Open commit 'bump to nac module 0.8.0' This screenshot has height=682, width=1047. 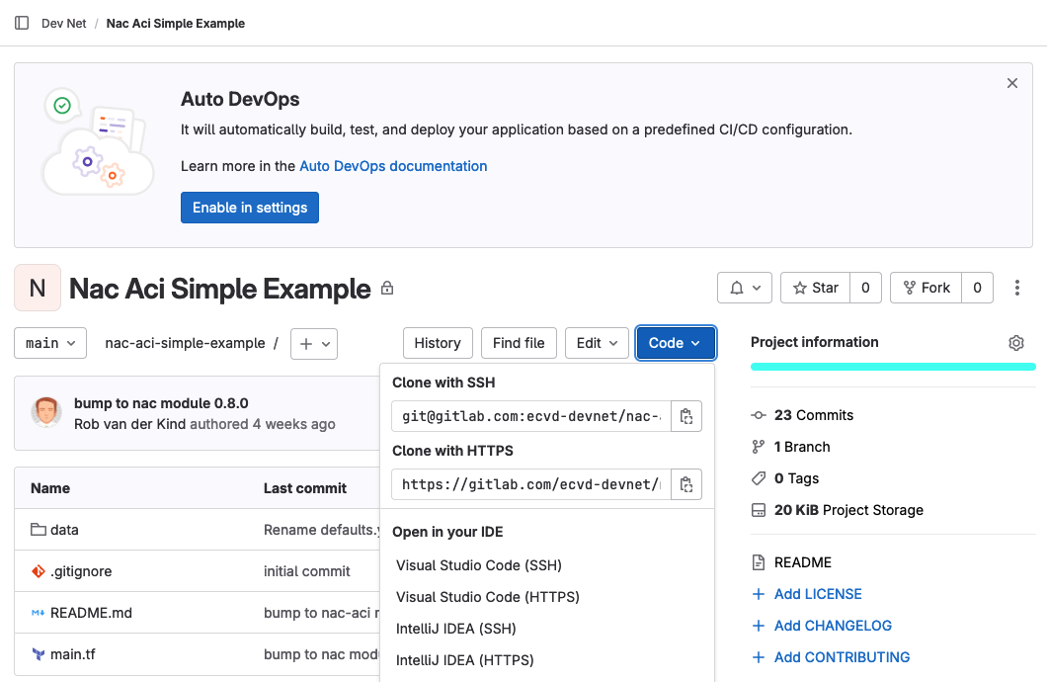161,403
